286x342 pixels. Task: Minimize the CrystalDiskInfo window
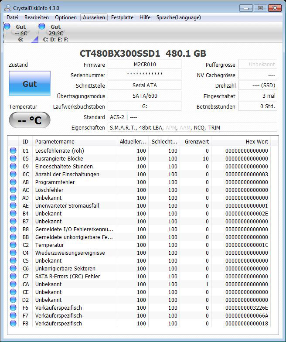point(246,8)
